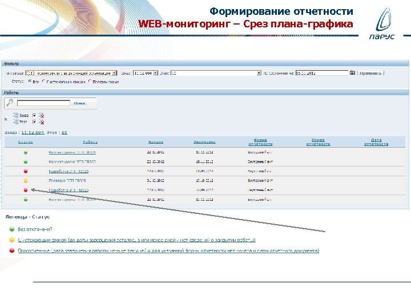Click the Работы panel header
This screenshot has height=308, width=411.
coord(205,92)
